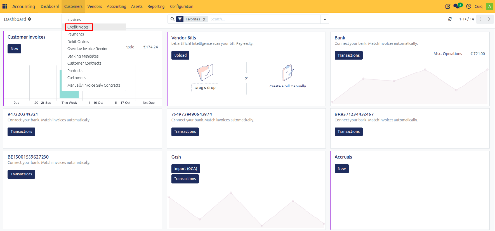Open the Assets menu
The width and height of the screenshot is (495, 231).
click(x=137, y=6)
